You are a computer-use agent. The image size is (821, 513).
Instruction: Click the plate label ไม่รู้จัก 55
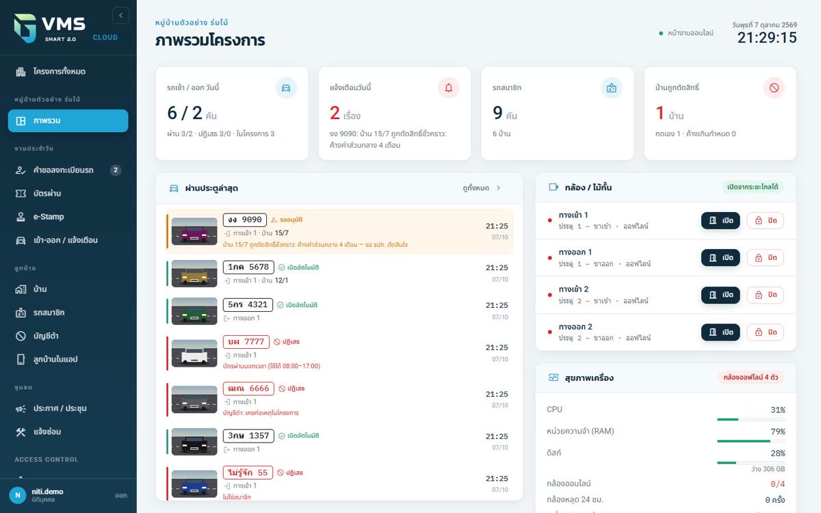(248, 473)
